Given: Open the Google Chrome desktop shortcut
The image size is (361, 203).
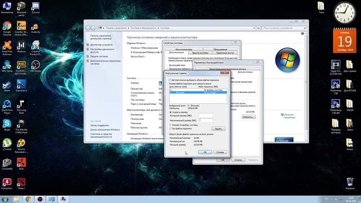Looking at the screenshot, I should coord(7,28).
